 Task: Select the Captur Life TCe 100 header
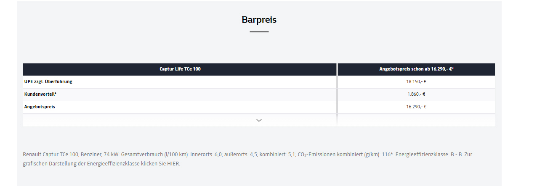(x=180, y=69)
